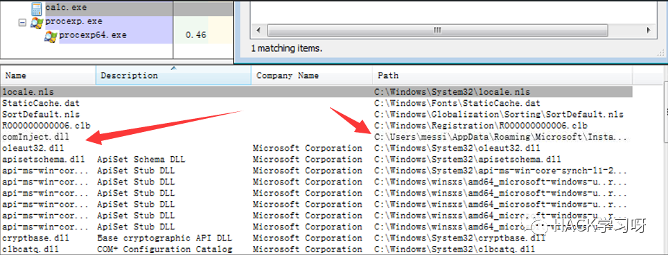This screenshot has height=255, width=668.
Task: Select the calc.exe process row
Action: click(116, 8)
